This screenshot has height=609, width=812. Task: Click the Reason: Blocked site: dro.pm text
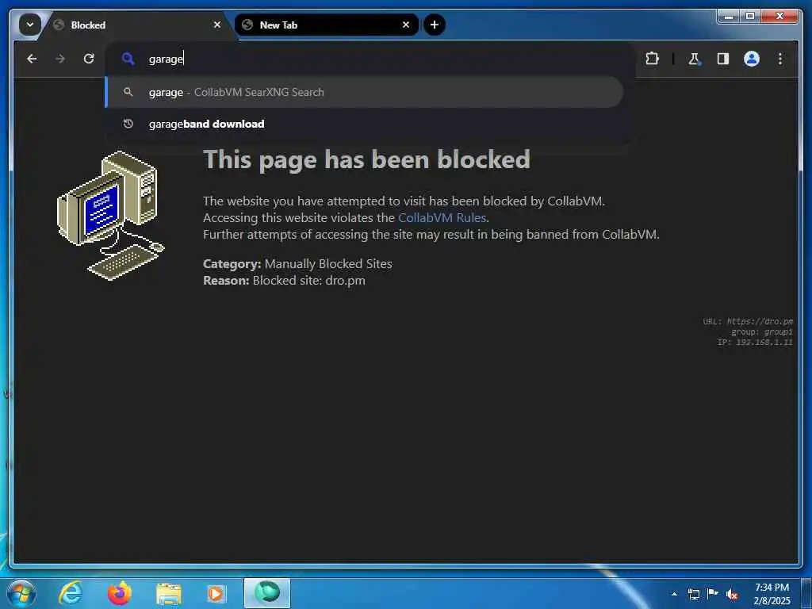tap(284, 281)
